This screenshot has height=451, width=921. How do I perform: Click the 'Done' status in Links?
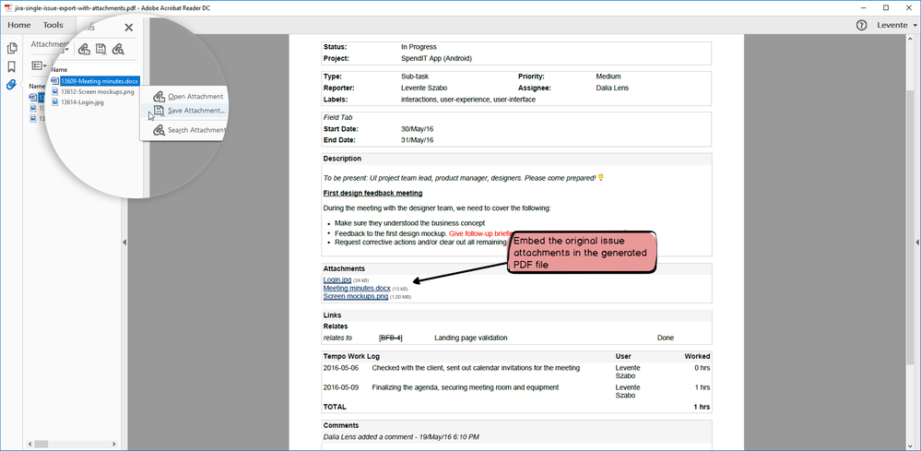pyautogui.click(x=666, y=338)
